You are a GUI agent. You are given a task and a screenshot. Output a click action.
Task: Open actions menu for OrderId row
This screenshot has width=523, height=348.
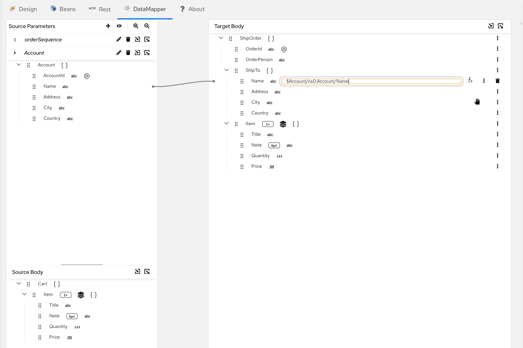tap(498, 49)
